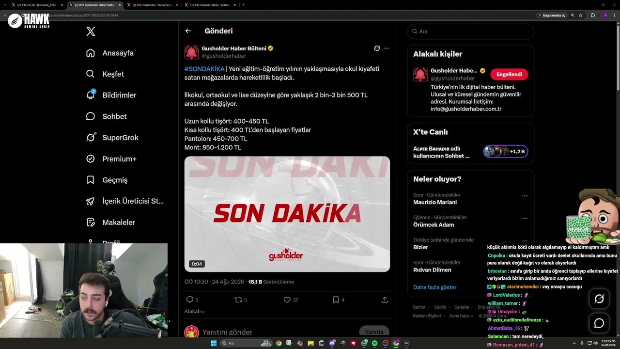Viewport: 620px width, 349px height.
Task: Click the taskbar clock and date
Action: pyautogui.click(x=608, y=343)
